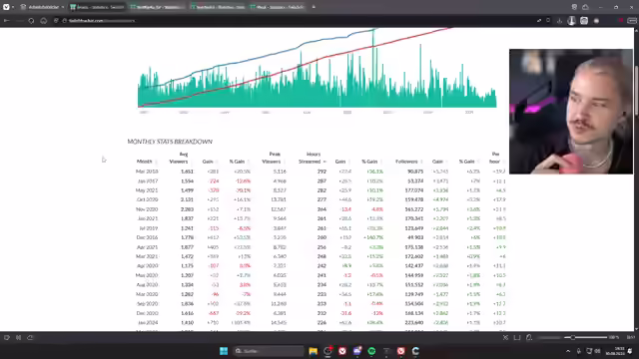Select the Apr 2021 month cell
The width and height of the screenshot is (639, 359).
(x=147, y=247)
